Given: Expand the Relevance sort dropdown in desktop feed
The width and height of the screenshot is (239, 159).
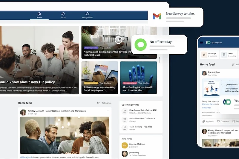Looking at the screenshot, I should pyautogui.click(x=104, y=103).
